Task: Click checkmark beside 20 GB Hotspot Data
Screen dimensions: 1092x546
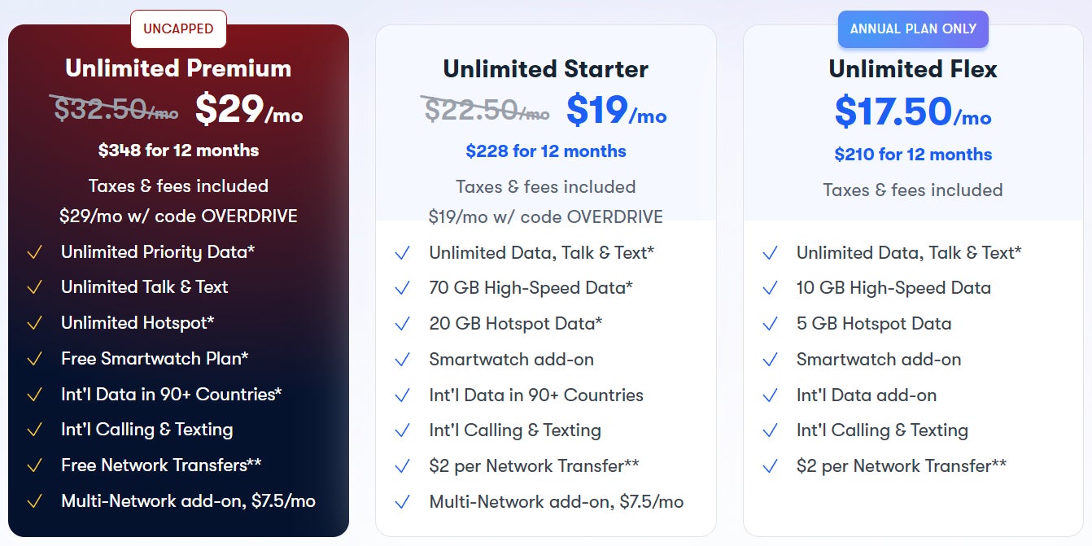Action: click(x=402, y=324)
